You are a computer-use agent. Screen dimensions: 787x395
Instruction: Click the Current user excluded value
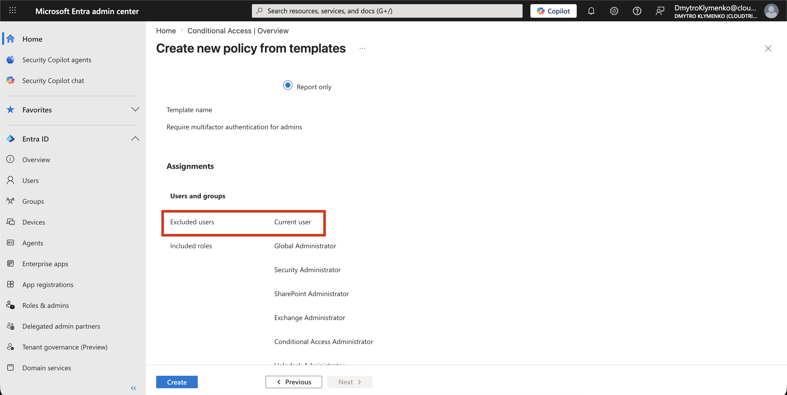[292, 222]
